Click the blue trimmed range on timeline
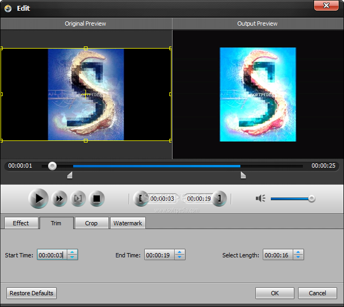Image resolution: width=344 pixels, height=307 pixels. 157,166
